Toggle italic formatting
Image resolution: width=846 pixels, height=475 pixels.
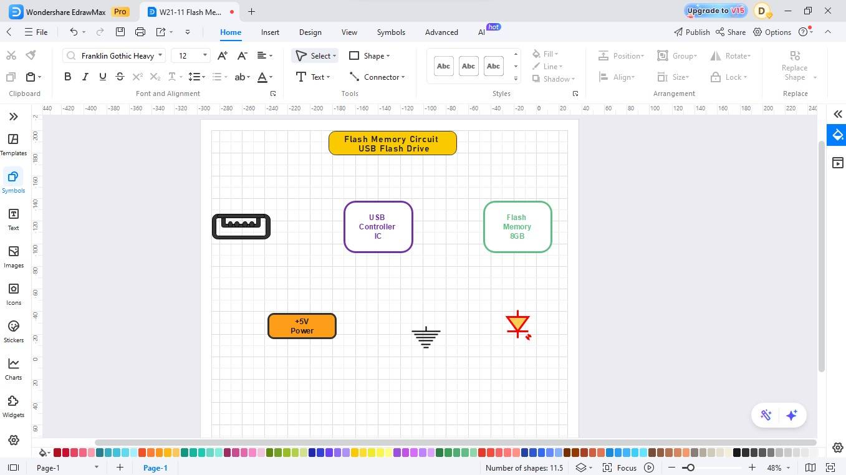(x=85, y=77)
